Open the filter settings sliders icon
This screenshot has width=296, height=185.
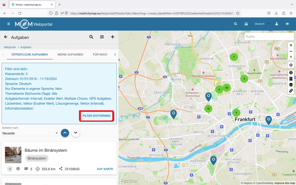102,37
